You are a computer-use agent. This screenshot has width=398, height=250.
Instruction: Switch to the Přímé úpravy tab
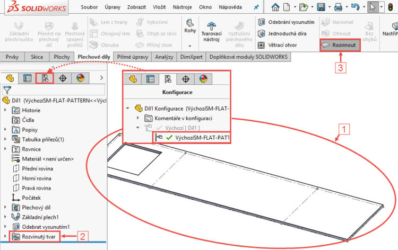click(133, 57)
